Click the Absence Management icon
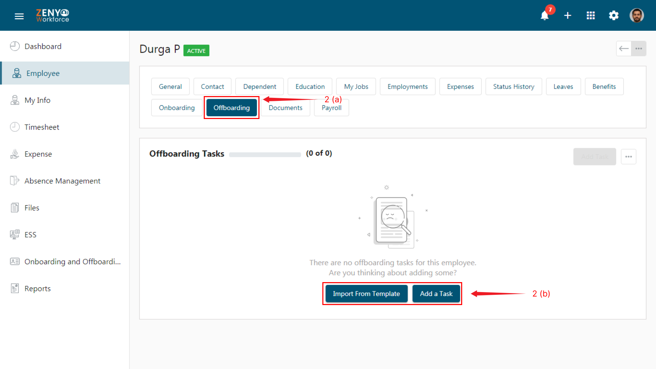The height and width of the screenshot is (369, 656). 15,181
